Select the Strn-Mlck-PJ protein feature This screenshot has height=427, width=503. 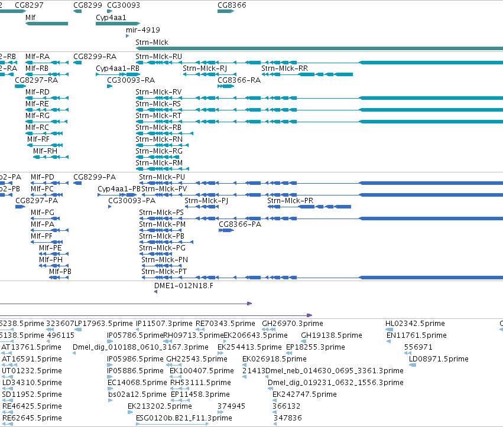point(202,207)
